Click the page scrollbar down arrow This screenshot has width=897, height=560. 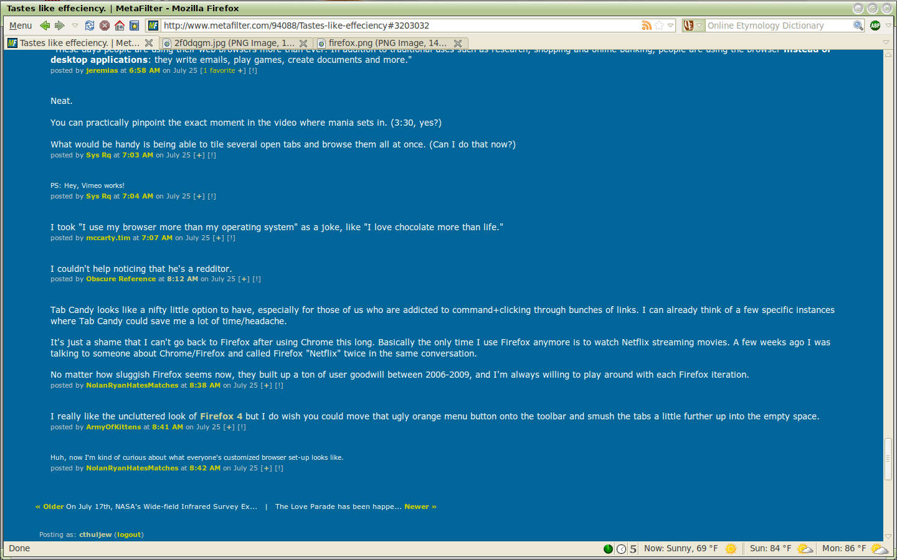(x=888, y=536)
